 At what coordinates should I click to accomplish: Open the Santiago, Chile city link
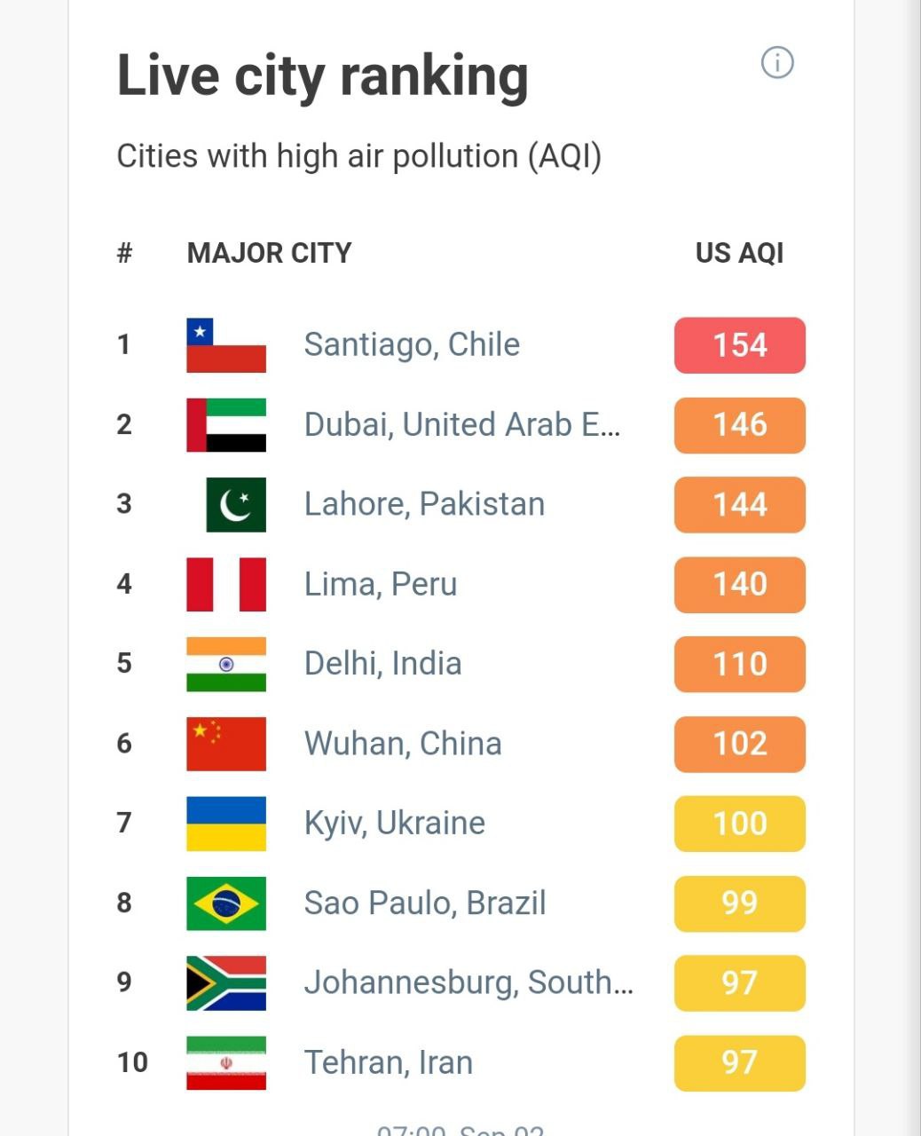pyautogui.click(x=412, y=344)
